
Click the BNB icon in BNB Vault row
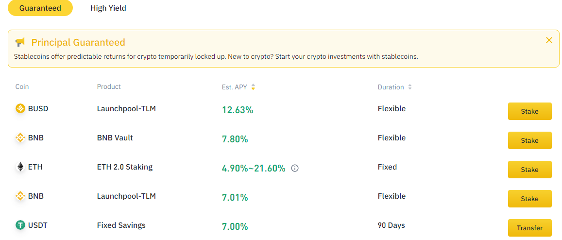coord(20,138)
